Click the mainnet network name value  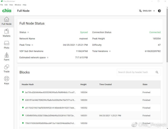click(x=83, y=38)
